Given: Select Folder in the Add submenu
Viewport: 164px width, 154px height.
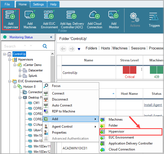Looking at the screenshot, I should (x=131, y=125).
